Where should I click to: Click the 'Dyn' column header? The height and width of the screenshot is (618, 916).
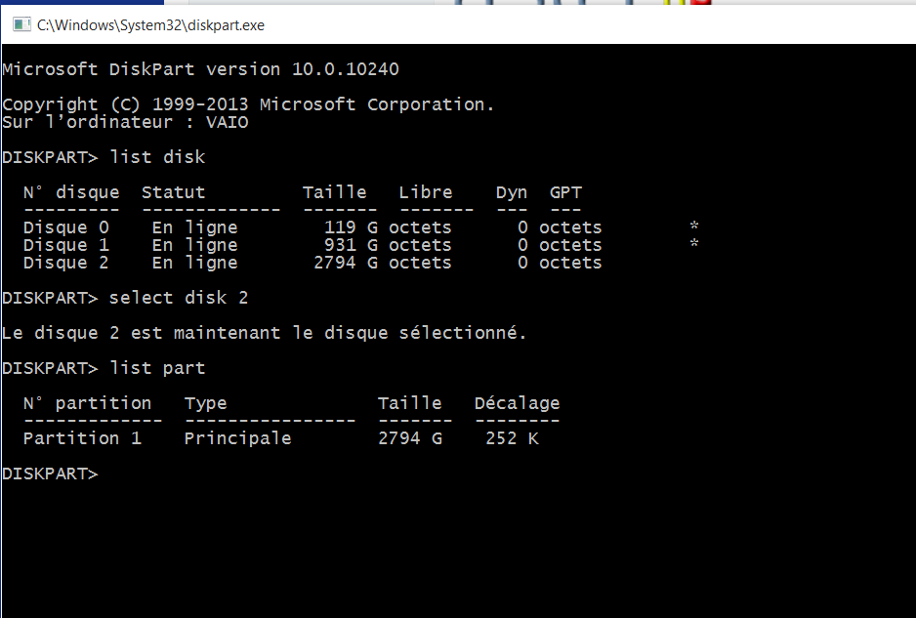pos(512,192)
